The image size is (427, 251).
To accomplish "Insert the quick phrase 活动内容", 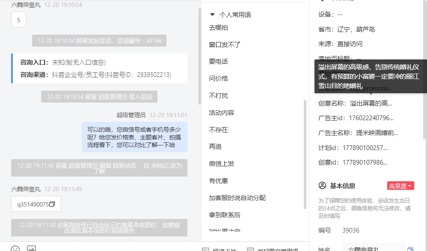I will [x=222, y=113].
